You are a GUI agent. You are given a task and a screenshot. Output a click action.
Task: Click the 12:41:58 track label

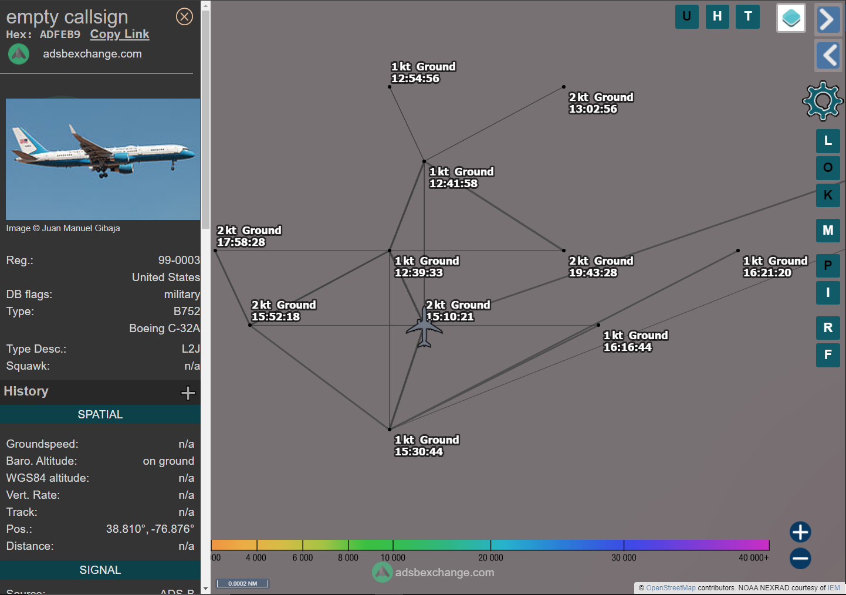click(461, 178)
